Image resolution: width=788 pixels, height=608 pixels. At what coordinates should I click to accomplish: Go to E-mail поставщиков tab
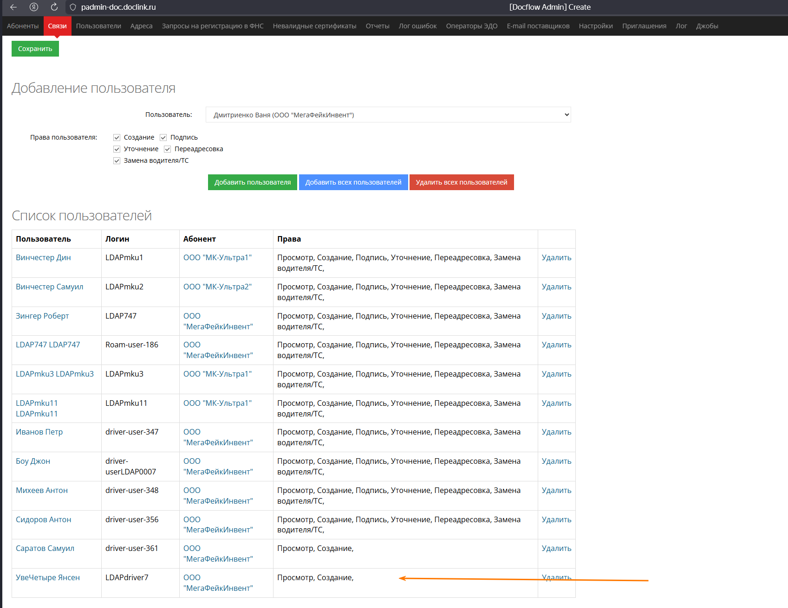pos(538,26)
